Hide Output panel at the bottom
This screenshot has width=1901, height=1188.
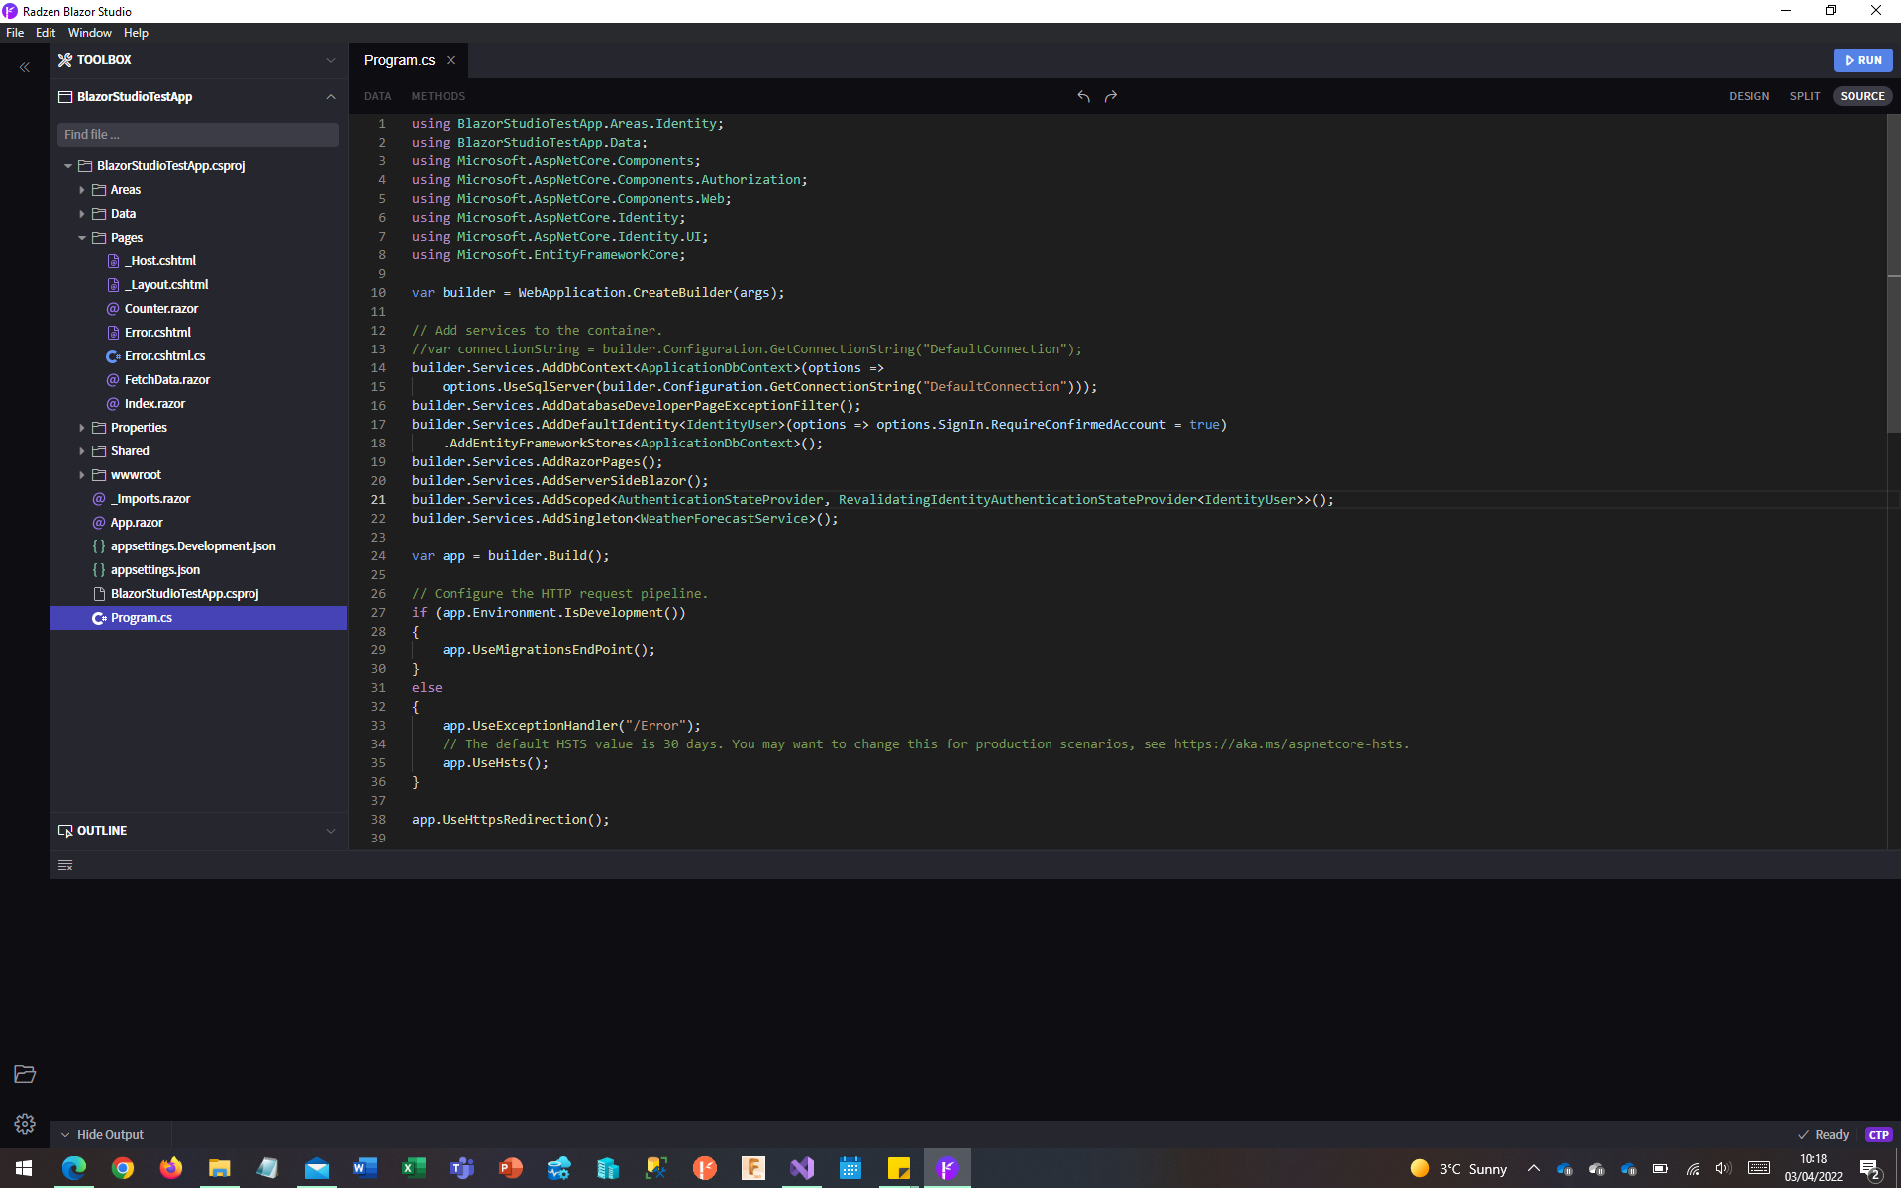[103, 1134]
